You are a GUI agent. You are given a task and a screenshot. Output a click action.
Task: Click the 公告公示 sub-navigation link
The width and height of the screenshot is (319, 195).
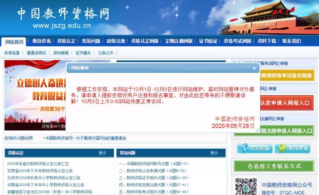click(x=106, y=53)
